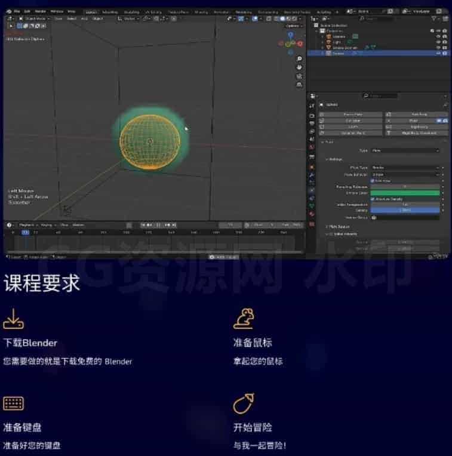Open the object properties orange square tab
Viewport: 452px width, 456px height.
pyautogui.click(x=312, y=167)
